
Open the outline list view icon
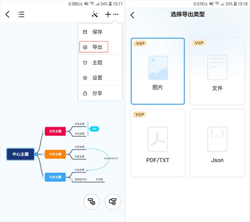point(21,14)
